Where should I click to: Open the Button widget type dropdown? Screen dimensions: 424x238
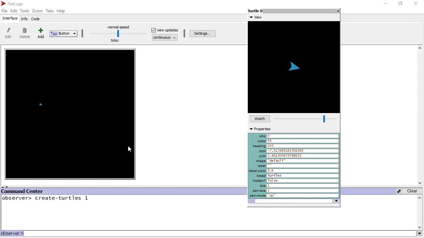63,34
